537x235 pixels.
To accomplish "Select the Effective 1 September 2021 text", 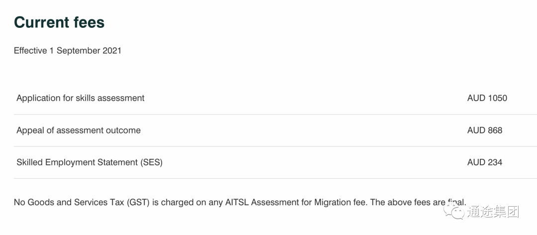I will click(x=68, y=51).
